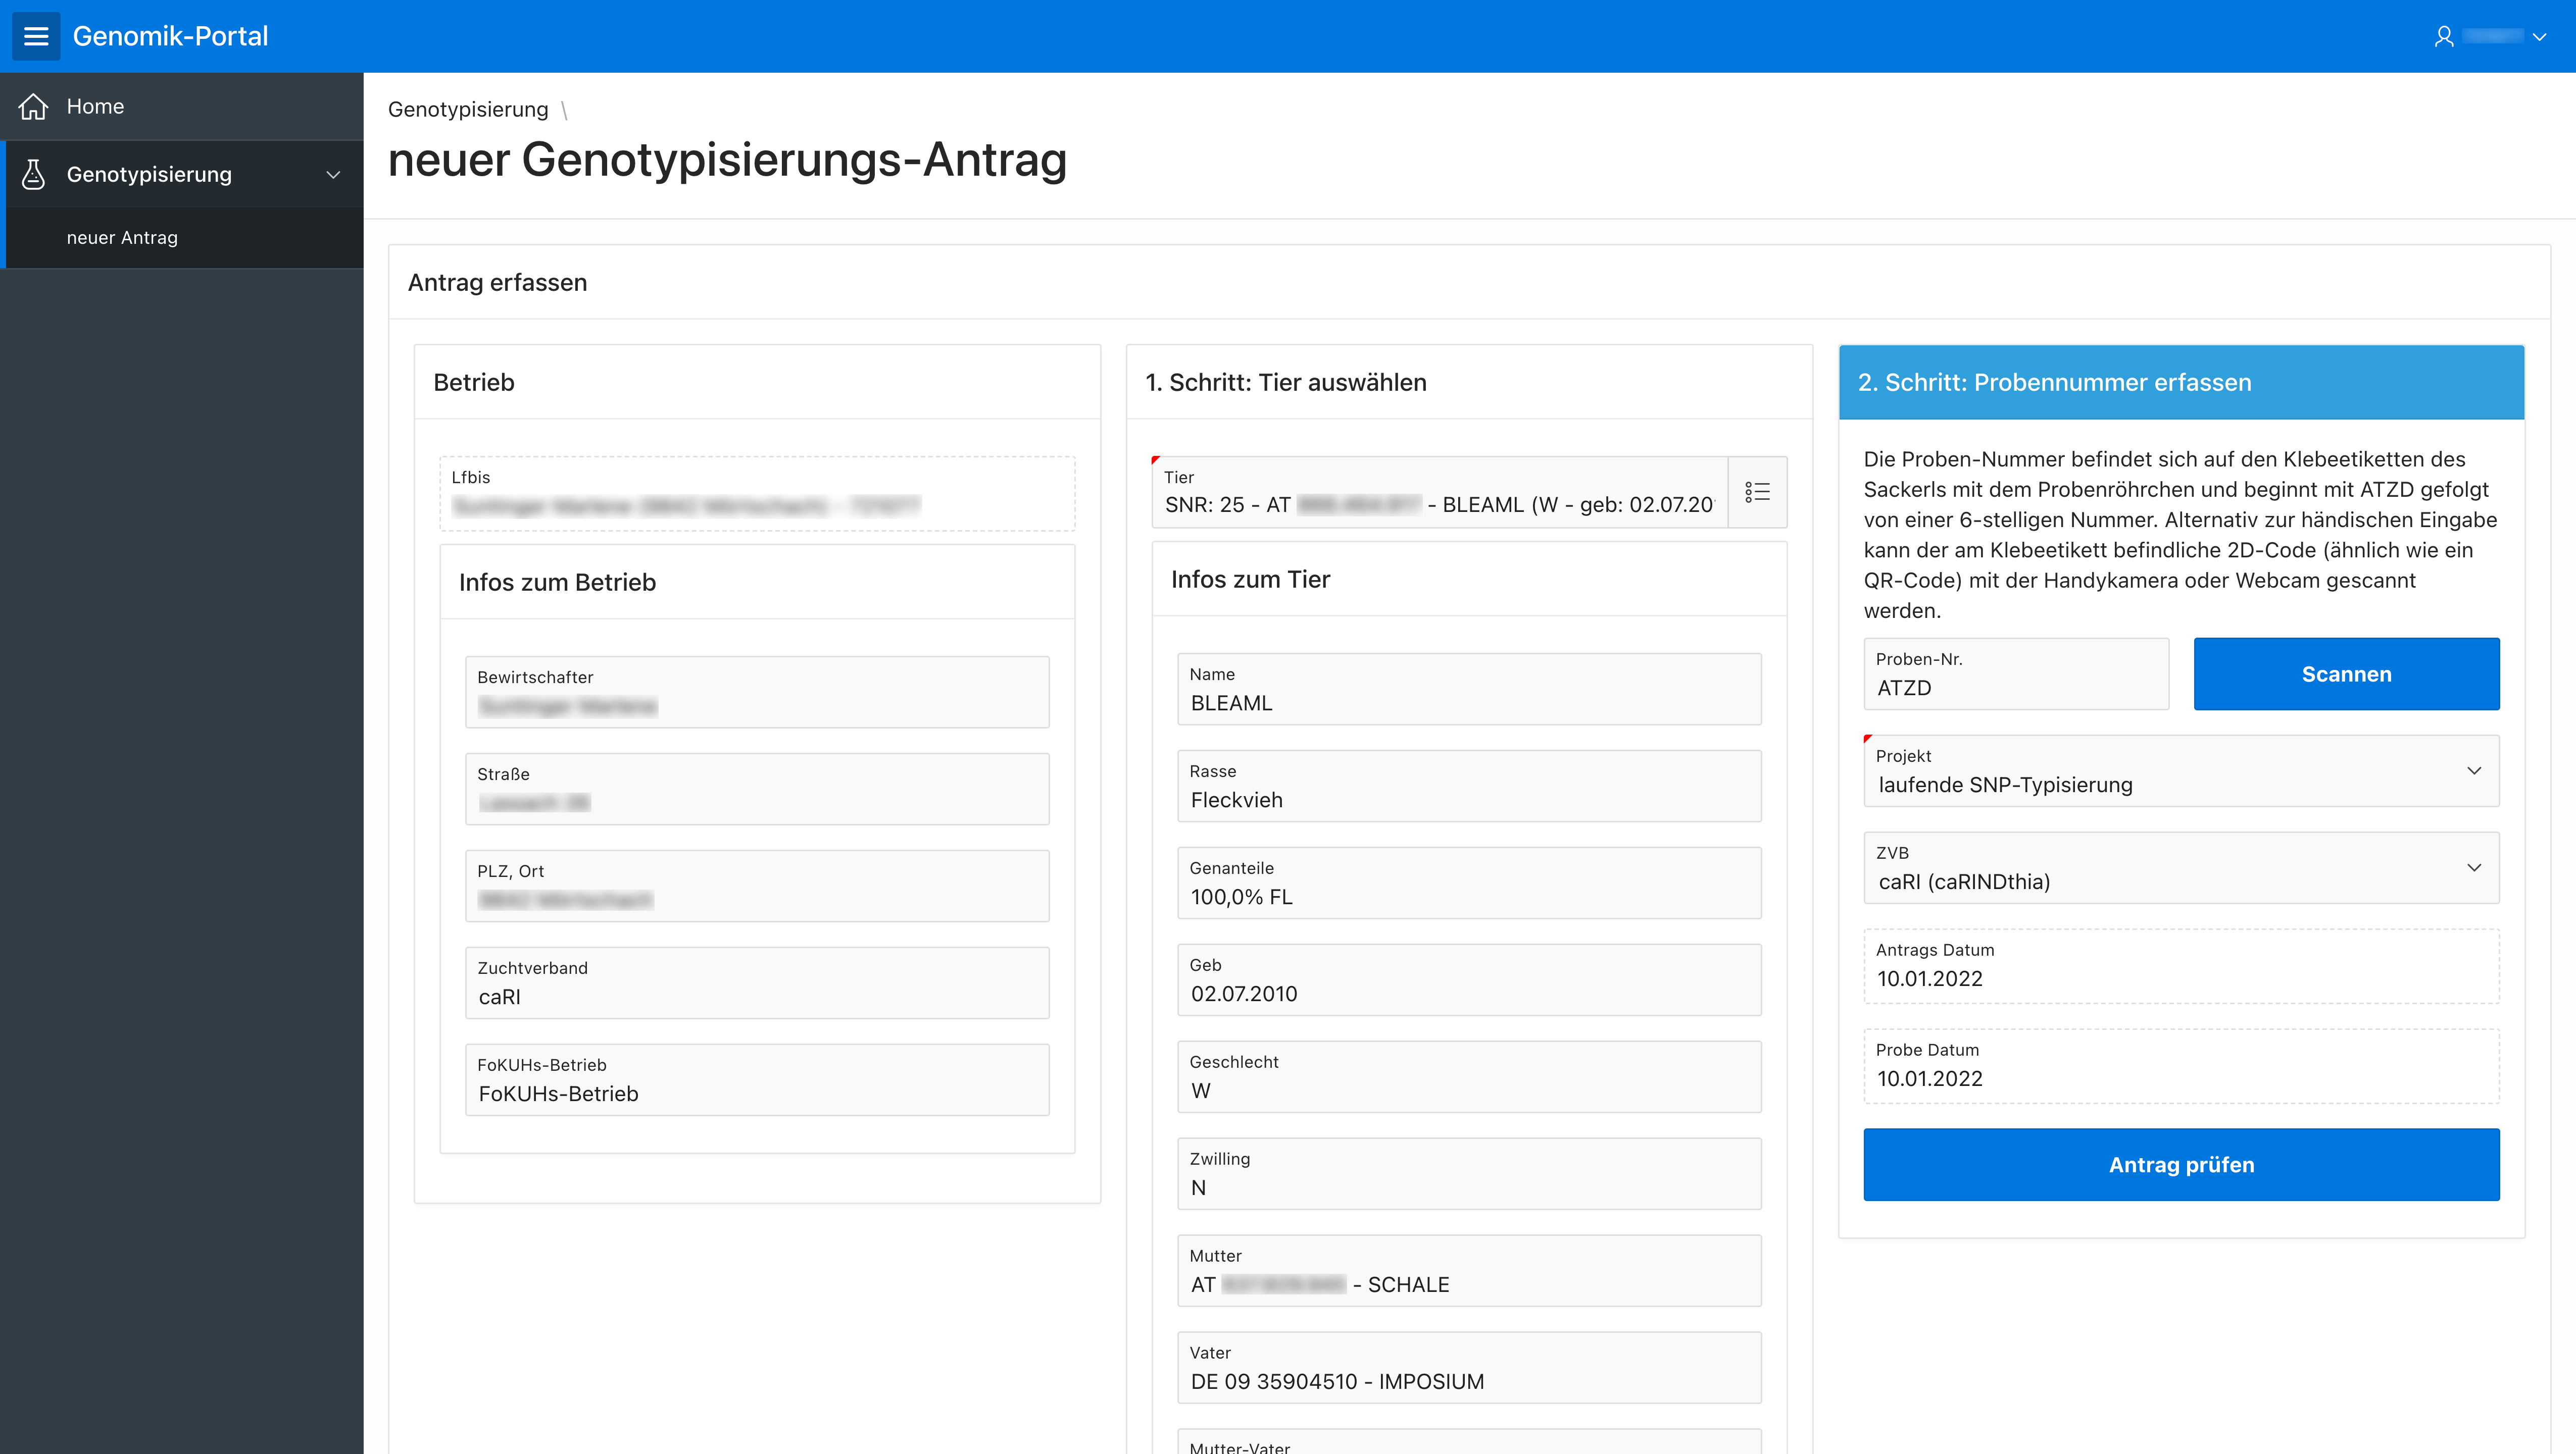Toggle the hamburger navigation menu
The width and height of the screenshot is (2576, 1454).
click(36, 36)
